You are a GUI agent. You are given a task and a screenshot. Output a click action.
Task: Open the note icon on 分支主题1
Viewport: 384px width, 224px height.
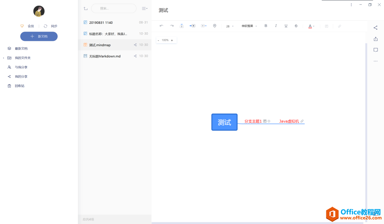[265, 121]
